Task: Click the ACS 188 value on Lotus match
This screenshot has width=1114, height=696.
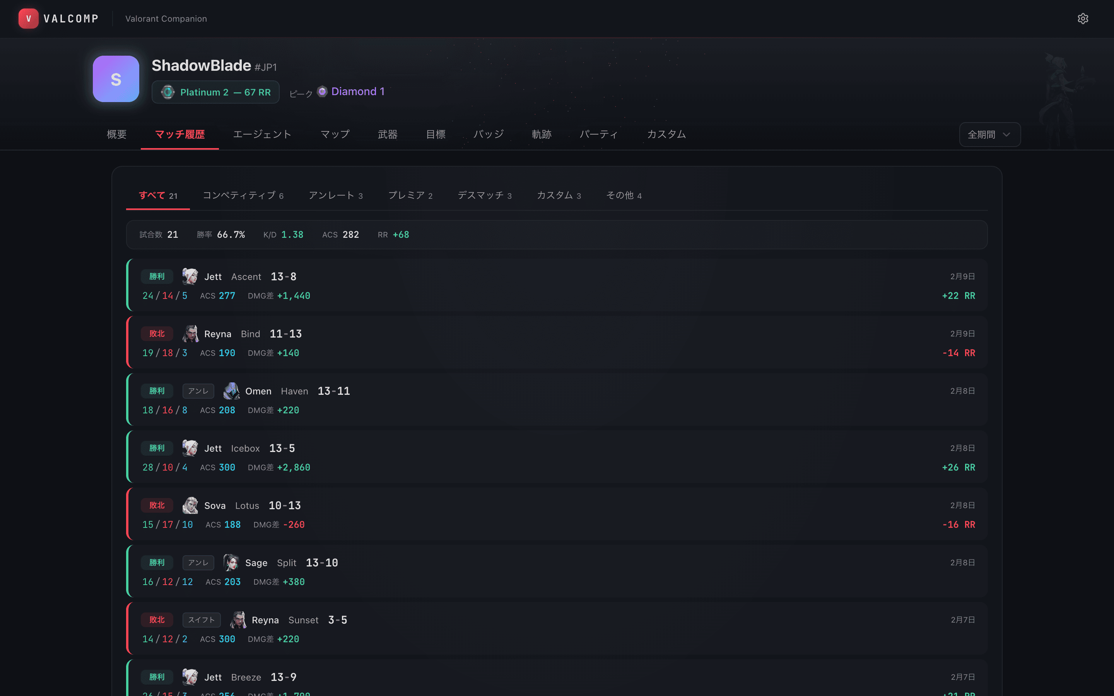Action: pyautogui.click(x=223, y=525)
